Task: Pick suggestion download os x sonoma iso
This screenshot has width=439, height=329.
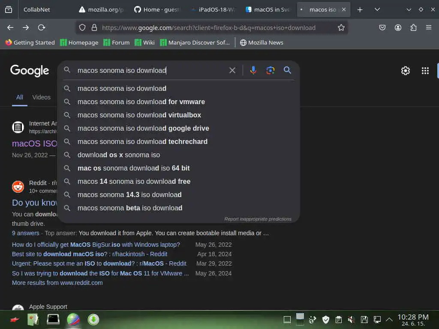Action: coord(179,155)
